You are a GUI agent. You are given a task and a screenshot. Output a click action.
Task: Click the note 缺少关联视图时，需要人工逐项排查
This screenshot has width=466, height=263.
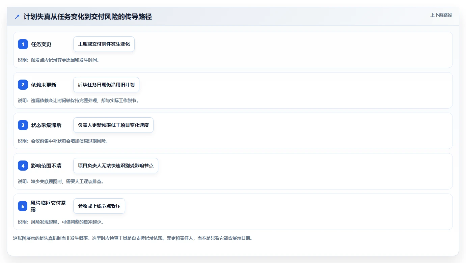61,181
